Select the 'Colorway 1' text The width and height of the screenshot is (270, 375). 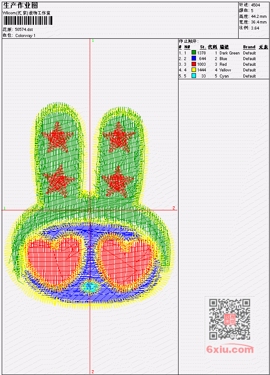pyautogui.click(x=25, y=36)
